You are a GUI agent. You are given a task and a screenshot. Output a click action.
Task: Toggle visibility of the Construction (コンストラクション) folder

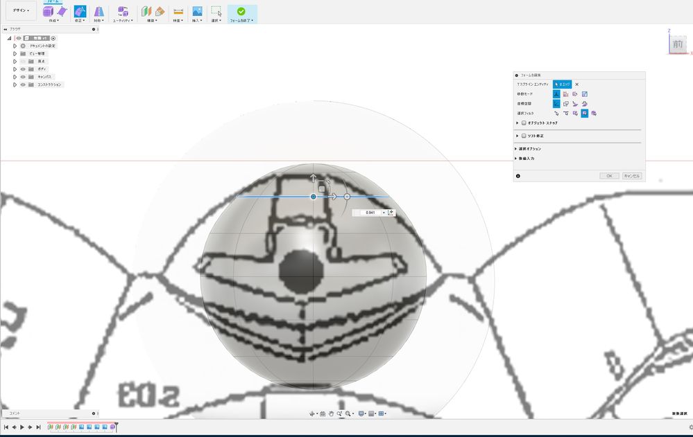[x=23, y=84]
